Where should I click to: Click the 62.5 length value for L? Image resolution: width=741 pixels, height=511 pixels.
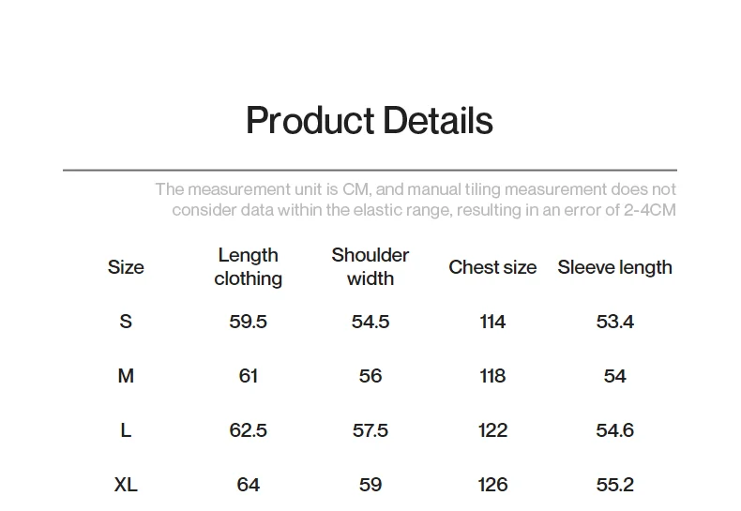click(249, 430)
